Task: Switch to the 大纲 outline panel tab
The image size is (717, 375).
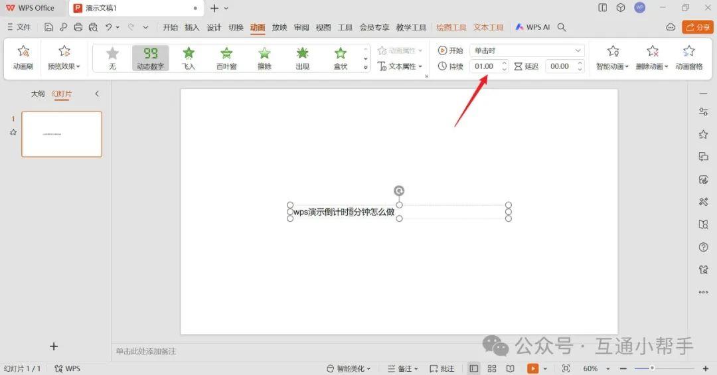Action: point(38,94)
